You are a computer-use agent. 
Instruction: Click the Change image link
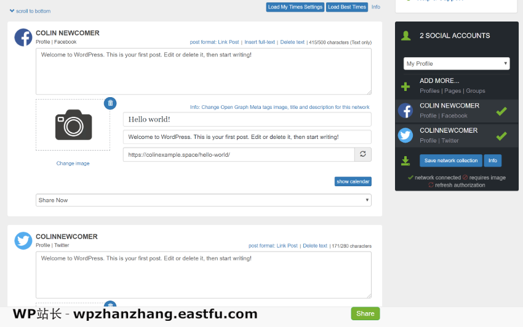73,163
